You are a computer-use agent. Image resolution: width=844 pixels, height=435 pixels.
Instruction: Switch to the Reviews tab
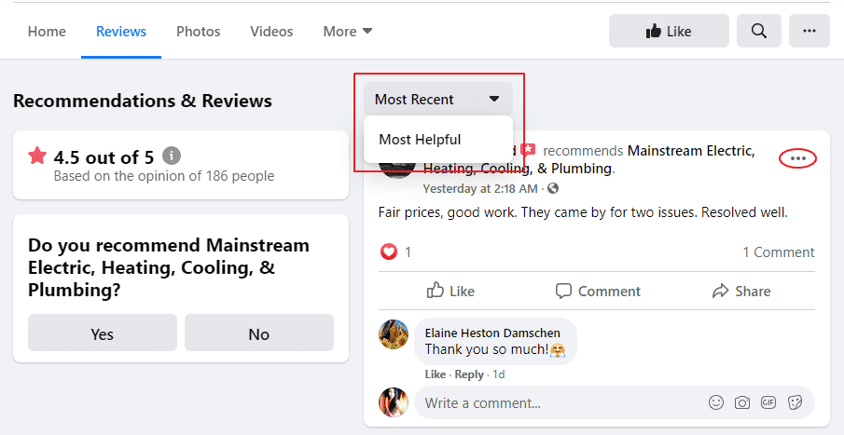tap(121, 31)
